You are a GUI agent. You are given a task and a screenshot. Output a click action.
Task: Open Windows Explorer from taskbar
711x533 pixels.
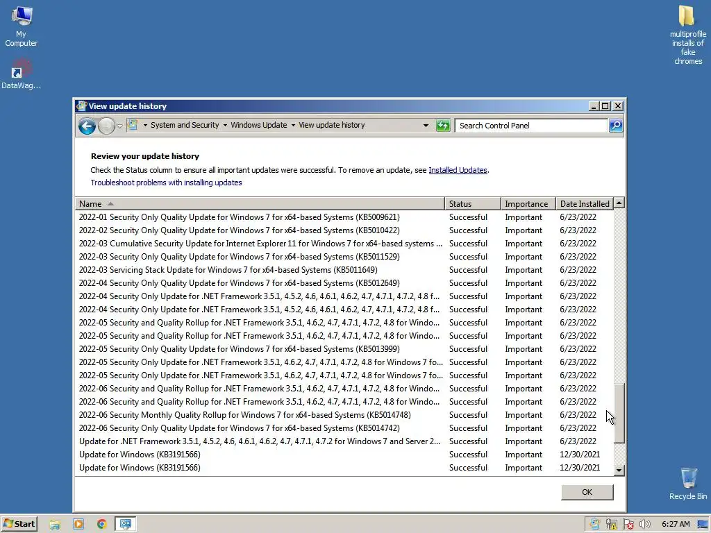55,525
